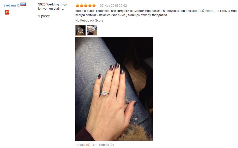238x148 pixels.
Task: Select the second review photo thumbnail
Action: click(x=92, y=30)
